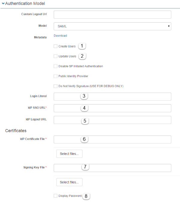This screenshot has width=180, height=202.
Task: Enable Do Not Verify Signature checkbox
Action: pos(55,86)
